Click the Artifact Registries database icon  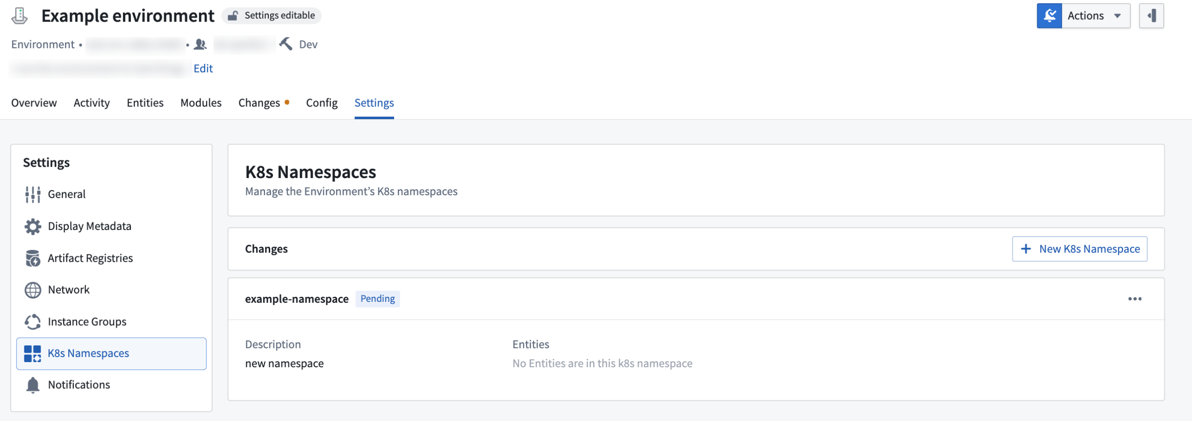click(x=32, y=257)
